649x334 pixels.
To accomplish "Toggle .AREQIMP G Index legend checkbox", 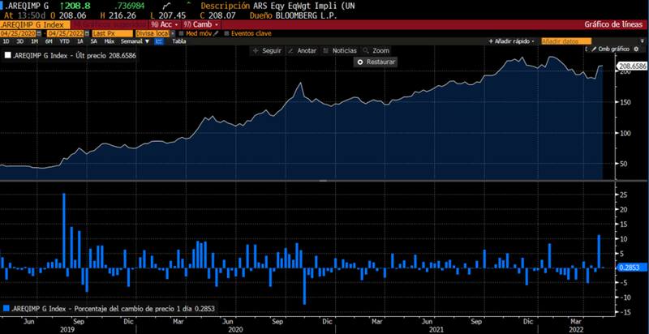I will (x=8, y=57).
